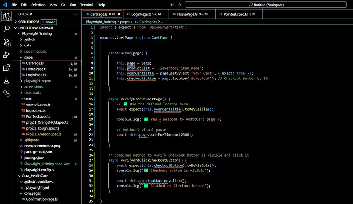Click the search icon in command center
The image size is (353, 204).
pos(250,5)
